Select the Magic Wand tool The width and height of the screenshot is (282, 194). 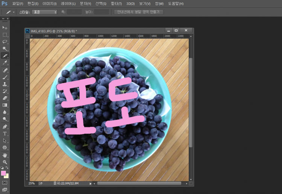(5, 49)
